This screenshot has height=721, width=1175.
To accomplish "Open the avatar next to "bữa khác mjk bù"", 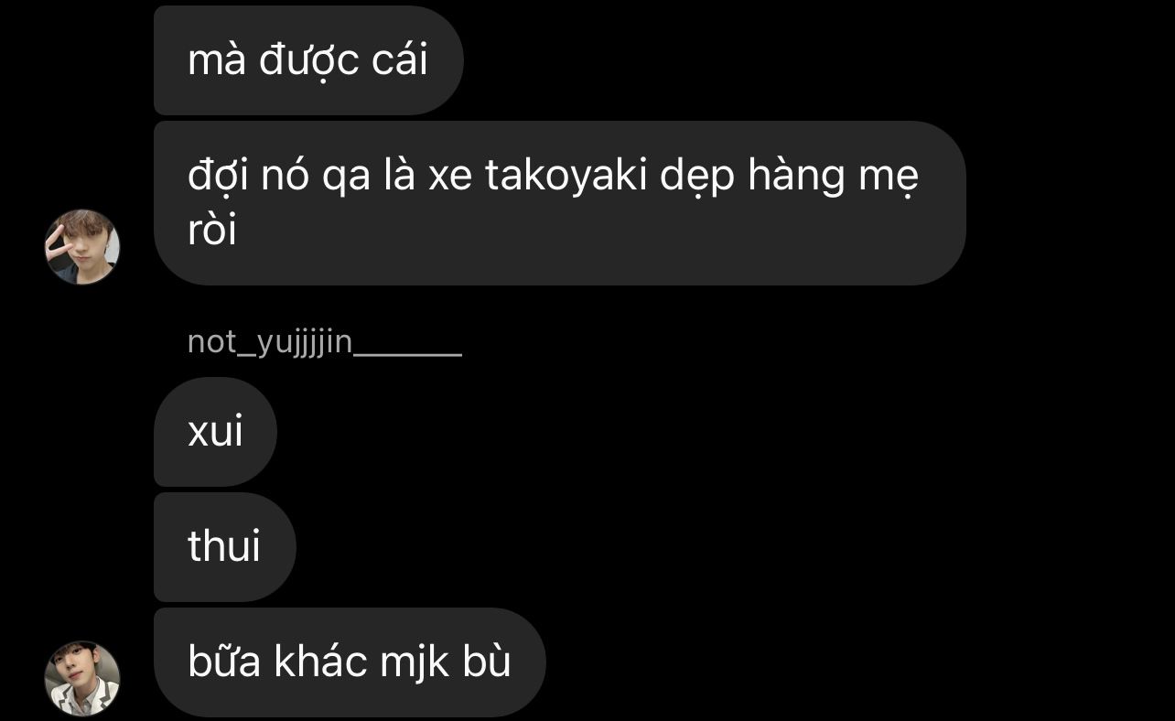I will [x=82, y=678].
